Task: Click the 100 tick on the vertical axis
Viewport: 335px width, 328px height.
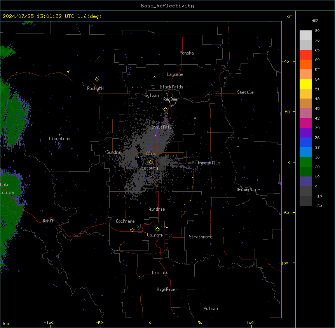Action: tap(285, 62)
